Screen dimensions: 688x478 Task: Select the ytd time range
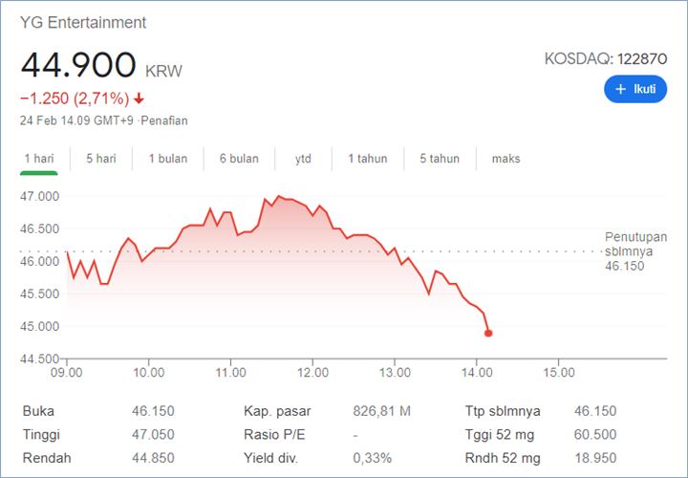(304, 159)
